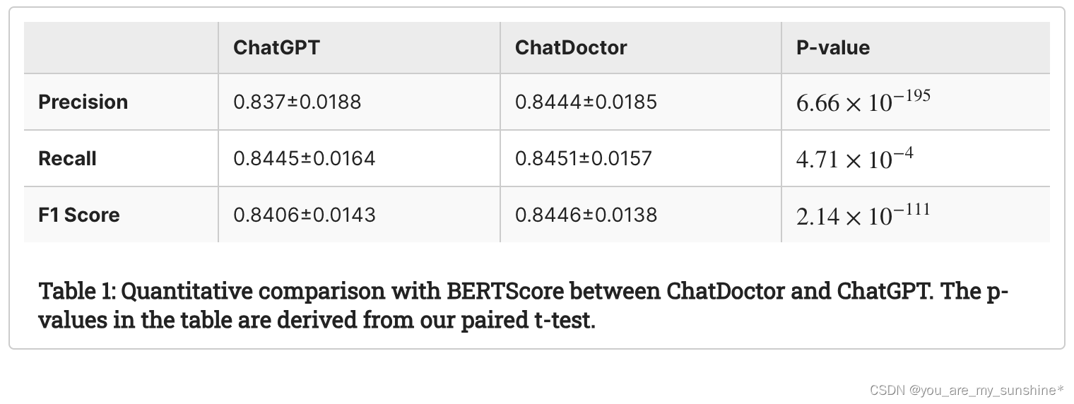Click the empty top-left header cell
The height and width of the screenshot is (404, 1074).
[x=121, y=47]
